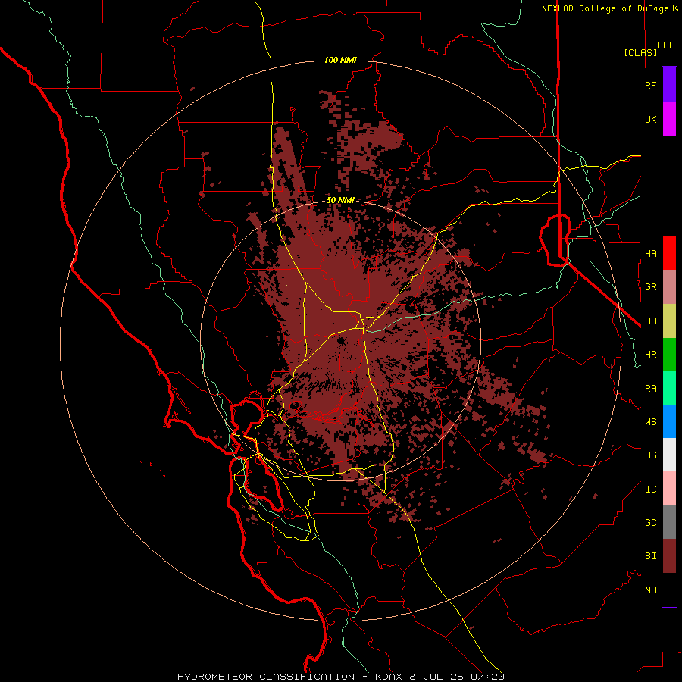Screen dimensions: 682x682
Task: Select the white DS legend color swatch
Action: click(x=669, y=455)
